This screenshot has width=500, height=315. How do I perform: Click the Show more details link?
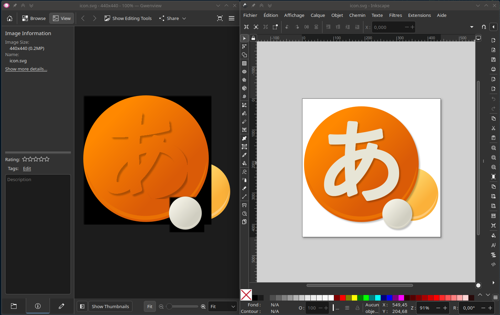pos(26,69)
